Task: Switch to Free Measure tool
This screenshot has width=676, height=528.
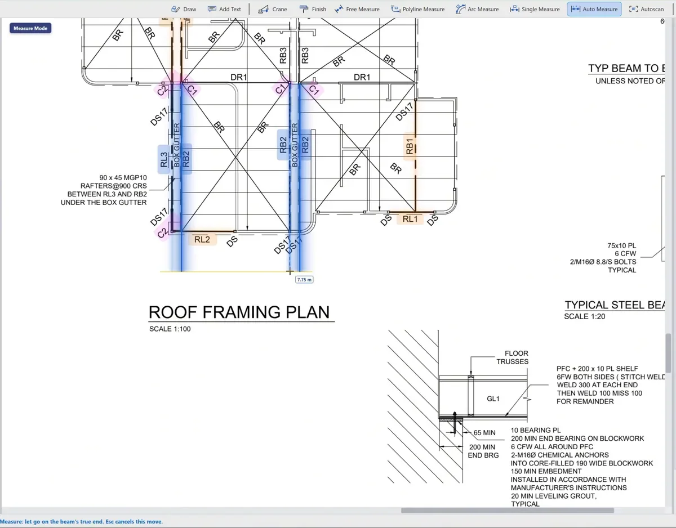Action: (357, 9)
